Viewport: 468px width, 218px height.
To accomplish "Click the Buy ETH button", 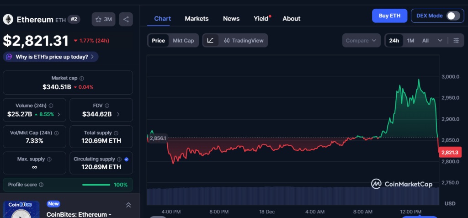I will point(389,16).
